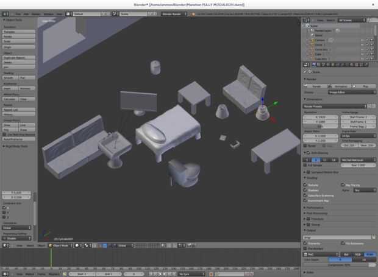Toggle the Full Sample checkbox
This screenshot has height=277, width=378.
tap(305, 165)
